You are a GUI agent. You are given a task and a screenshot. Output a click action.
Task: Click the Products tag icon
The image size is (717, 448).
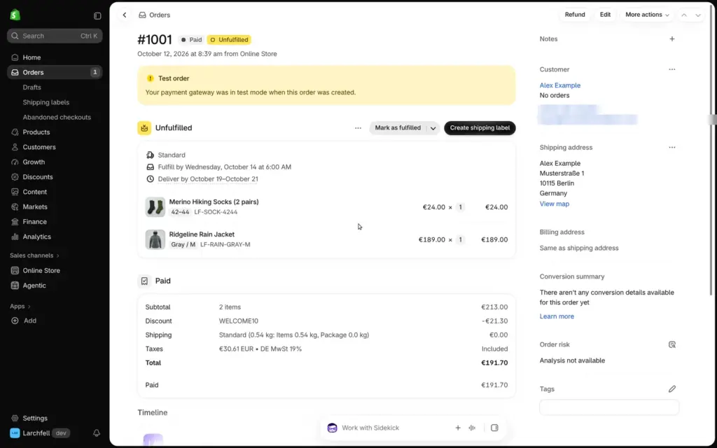15,132
